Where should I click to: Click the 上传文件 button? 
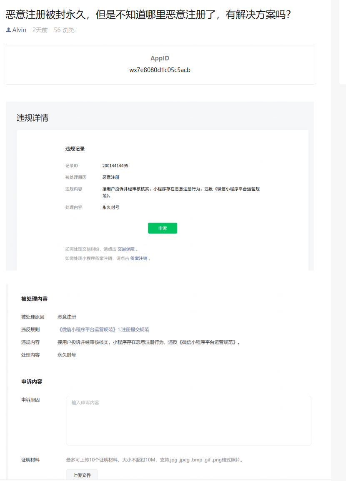82,475
